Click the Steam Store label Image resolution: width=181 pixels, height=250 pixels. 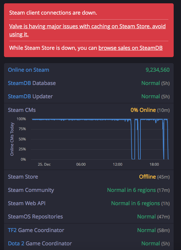(23, 177)
